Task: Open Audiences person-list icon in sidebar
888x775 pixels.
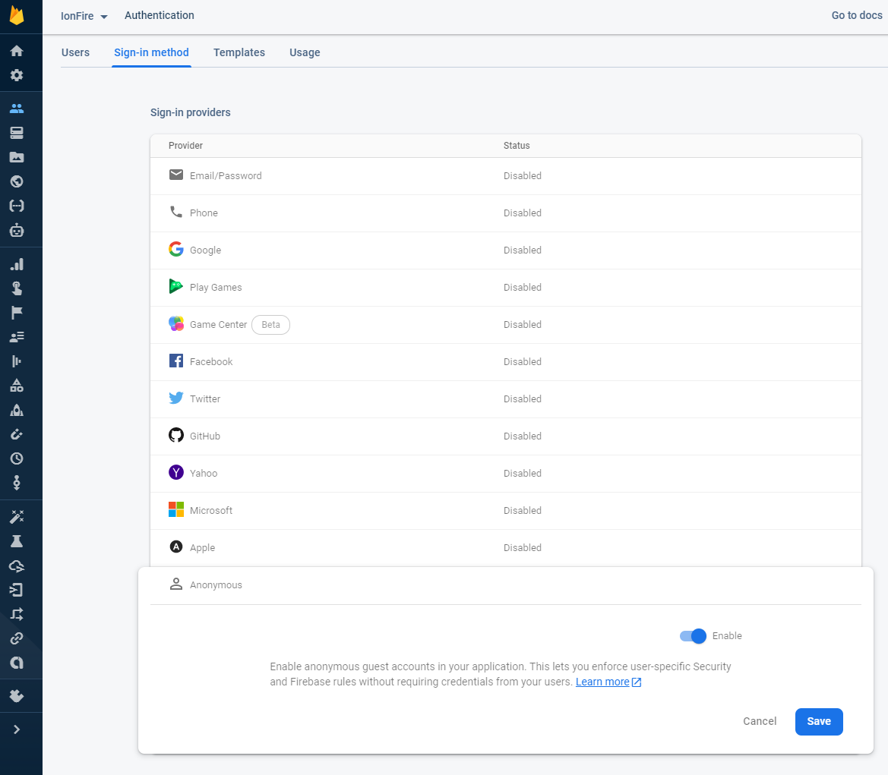Action: coord(17,337)
